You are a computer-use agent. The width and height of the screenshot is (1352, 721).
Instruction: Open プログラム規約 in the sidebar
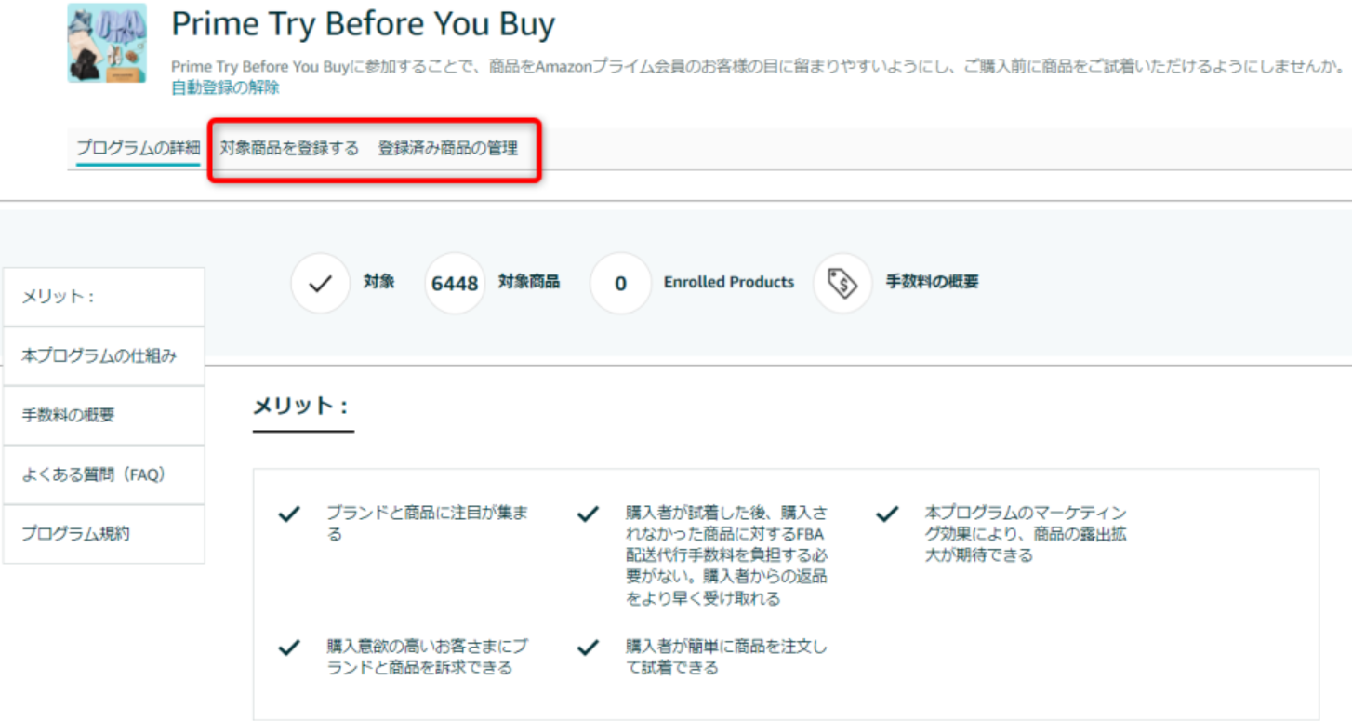tap(104, 534)
